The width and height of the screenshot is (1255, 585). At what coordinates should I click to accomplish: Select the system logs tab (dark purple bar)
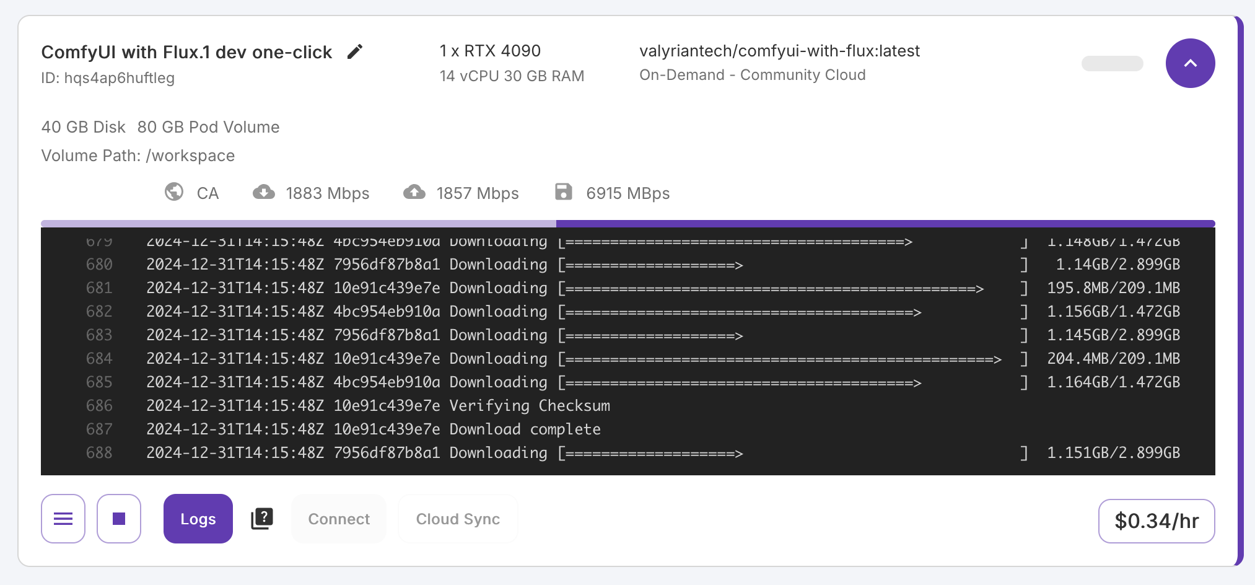click(x=885, y=223)
